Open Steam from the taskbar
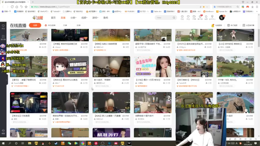The height and width of the screenshot is (146, 260). 56,143
